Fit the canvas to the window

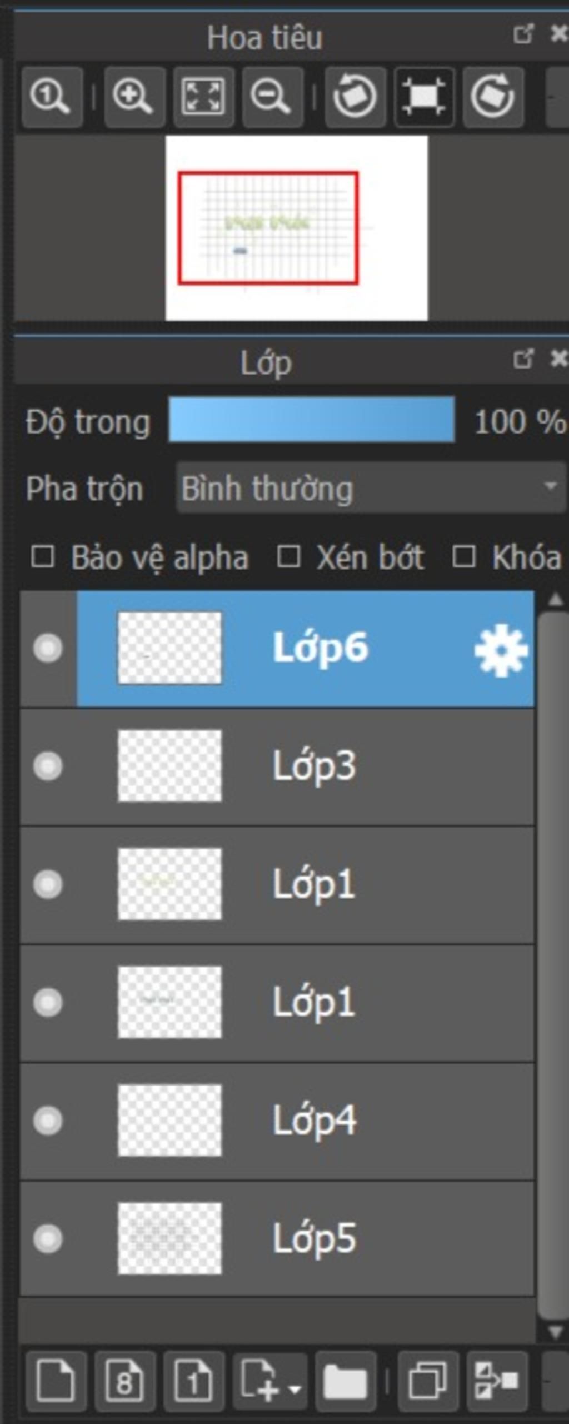coord(203,97)
